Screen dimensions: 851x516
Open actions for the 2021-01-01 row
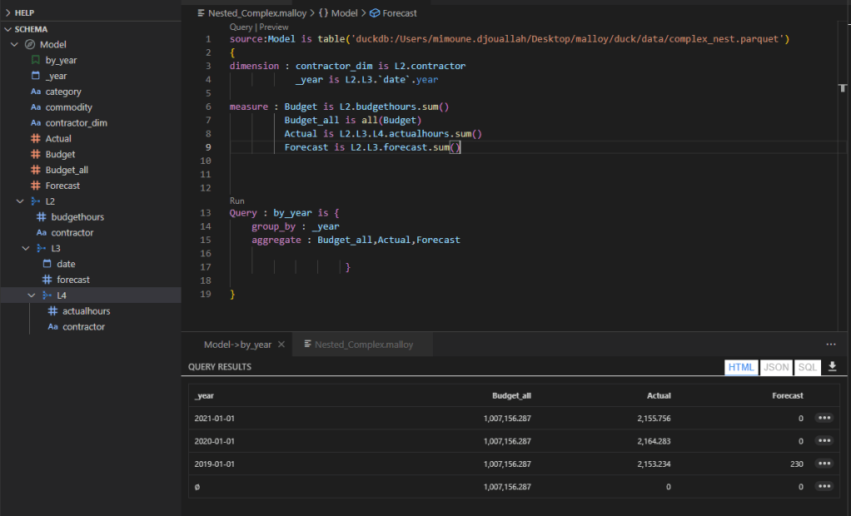(824, 418)
